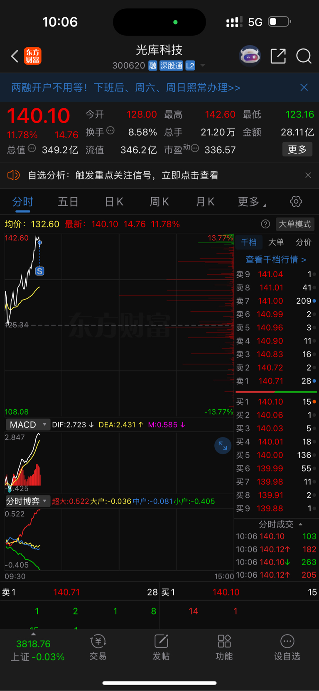Tap the 超大:0.522 indicator value
Image resolution: width=319 pixels, height=691 pixels.
[x=71, y=501]
